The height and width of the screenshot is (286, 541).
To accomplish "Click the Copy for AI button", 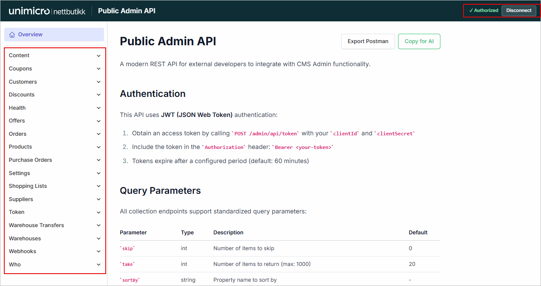I will (x=419, y=41).
